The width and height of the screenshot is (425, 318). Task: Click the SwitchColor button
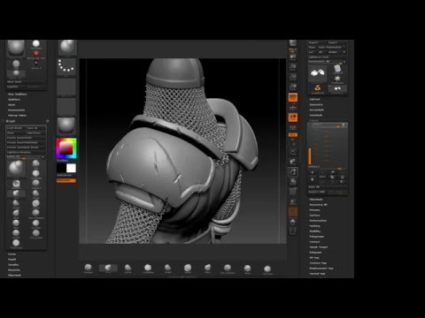click(66, 176)
